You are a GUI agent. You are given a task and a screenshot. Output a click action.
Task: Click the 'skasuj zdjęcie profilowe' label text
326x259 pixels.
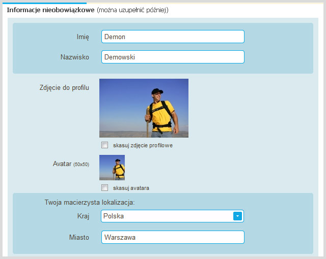pos(143,146)
